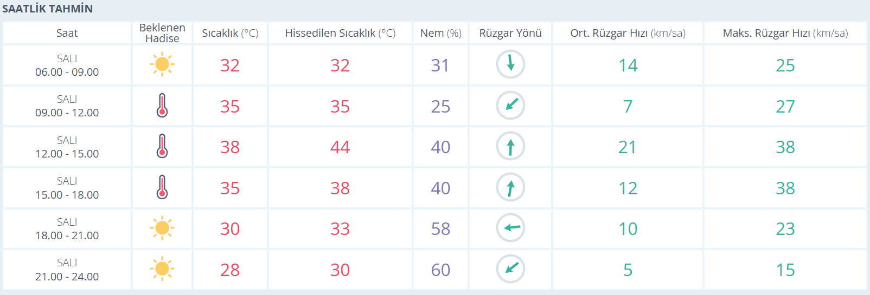Select the Maks. Rüzgar Hızı column header
This screenshot has height=295, width=870.
(x=785, y=33)
